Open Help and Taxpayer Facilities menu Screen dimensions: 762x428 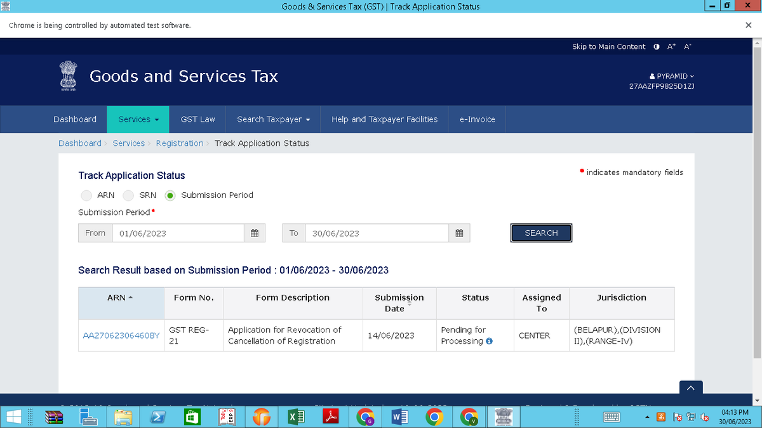coord(385,119)
